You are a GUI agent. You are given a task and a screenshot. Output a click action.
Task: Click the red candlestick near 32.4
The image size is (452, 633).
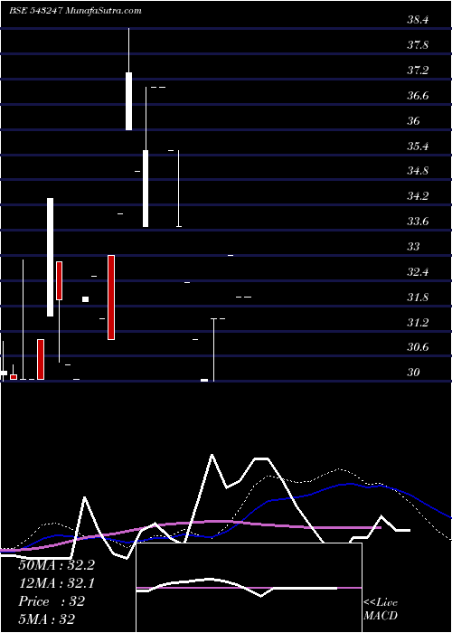(x=60, y=281)
